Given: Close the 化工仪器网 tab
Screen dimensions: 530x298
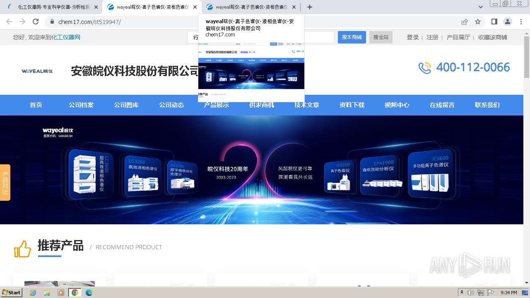Looking at the screenshot, I should click(x=96, y=7).
